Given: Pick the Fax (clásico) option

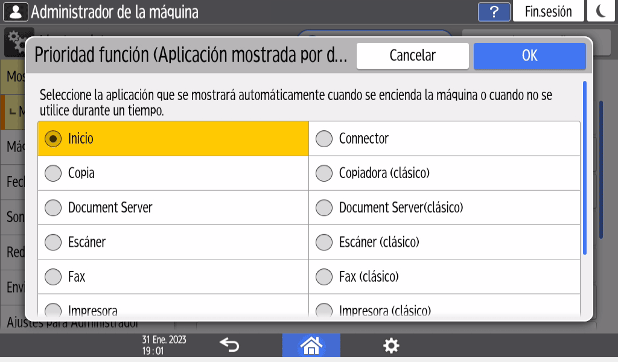Looking at the screenshot, I should point(325,277).
